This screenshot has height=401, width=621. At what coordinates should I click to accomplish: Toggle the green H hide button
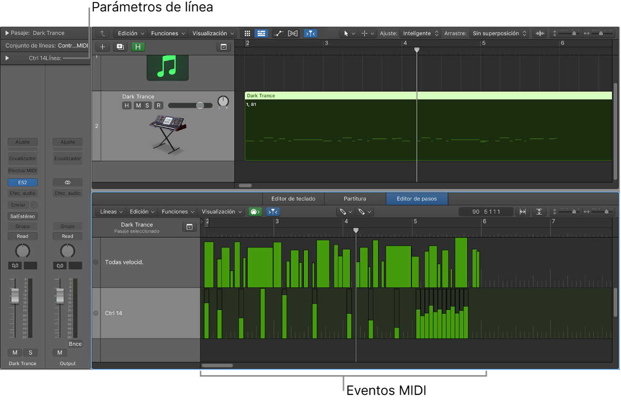(138, 47)
